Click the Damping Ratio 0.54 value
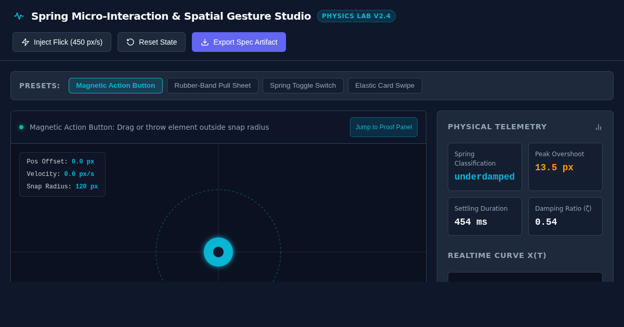 pos(546,222)
